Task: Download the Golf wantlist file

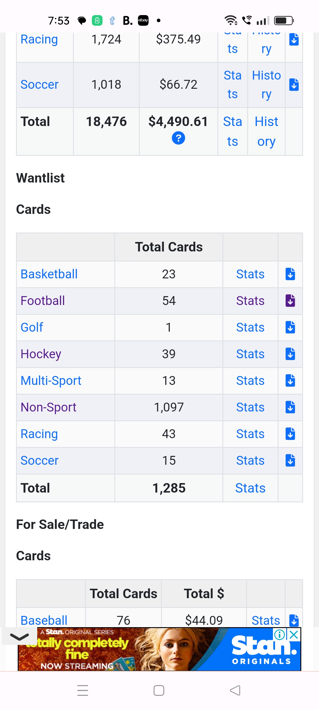Action: tap(290, 327)
